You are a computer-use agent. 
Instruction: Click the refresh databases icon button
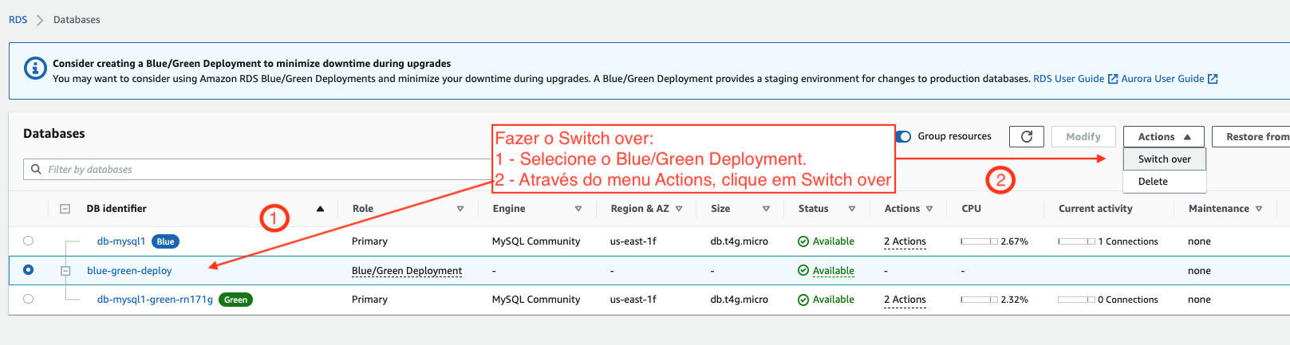tap(1026, 137)
